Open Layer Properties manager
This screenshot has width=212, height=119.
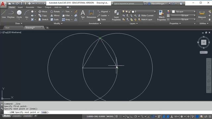[116, 16]
